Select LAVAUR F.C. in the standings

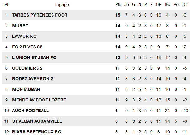coord(25,36)
